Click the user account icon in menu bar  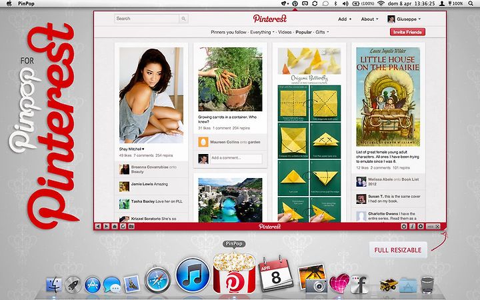442,4
